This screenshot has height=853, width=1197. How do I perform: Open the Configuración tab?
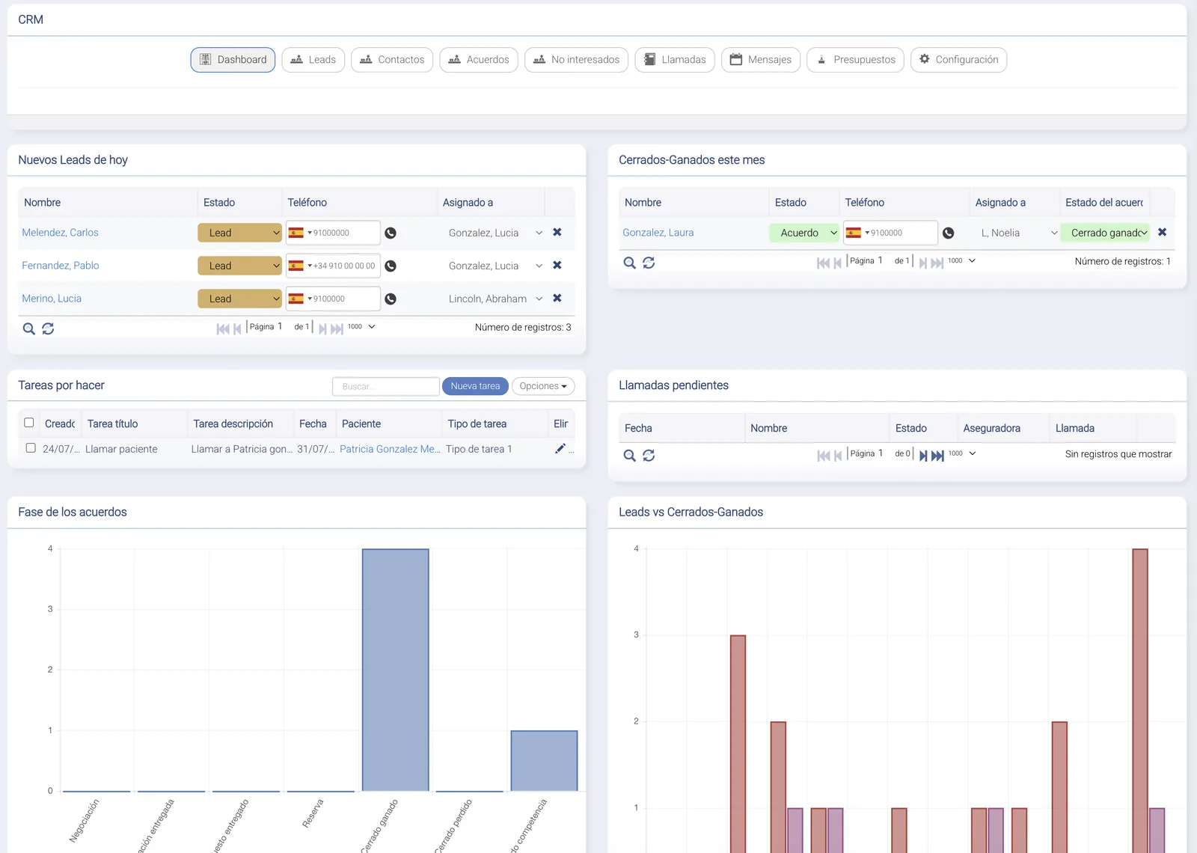(x=958, y=60)
